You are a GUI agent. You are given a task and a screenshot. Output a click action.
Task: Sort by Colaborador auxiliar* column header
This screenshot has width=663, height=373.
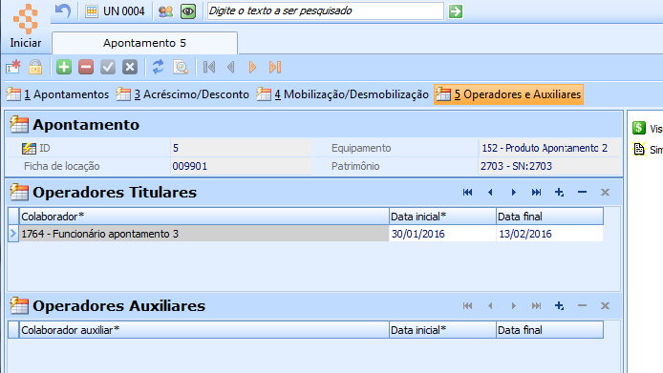pyautogui.click(x=203, y=330)
